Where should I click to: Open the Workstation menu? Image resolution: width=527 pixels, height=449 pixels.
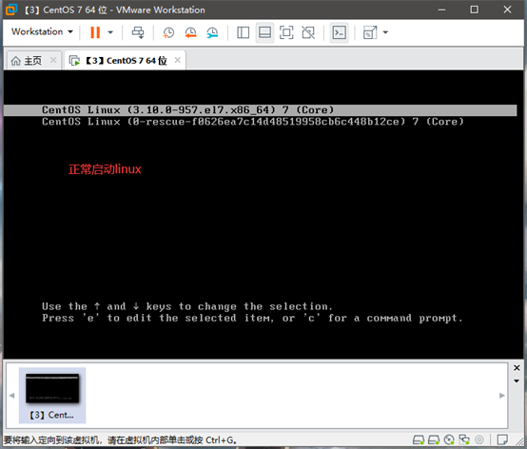42,32
